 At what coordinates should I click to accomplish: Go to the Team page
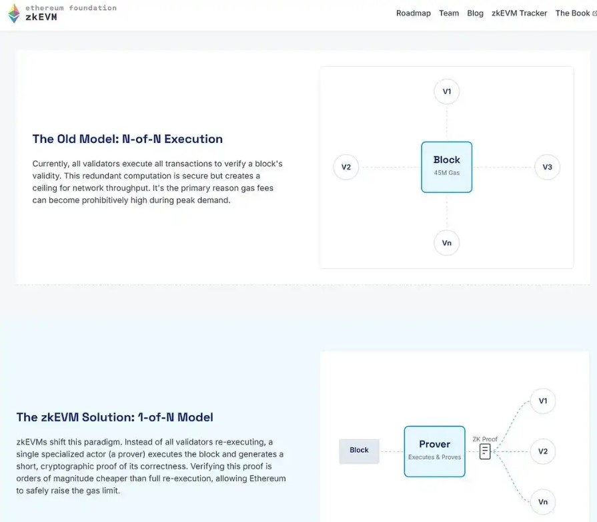pyautogui.click(x=449, y=13)
